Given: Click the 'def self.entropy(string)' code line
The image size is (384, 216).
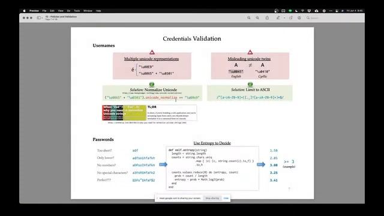Looking at the screenshot, I should click(188, 150).
